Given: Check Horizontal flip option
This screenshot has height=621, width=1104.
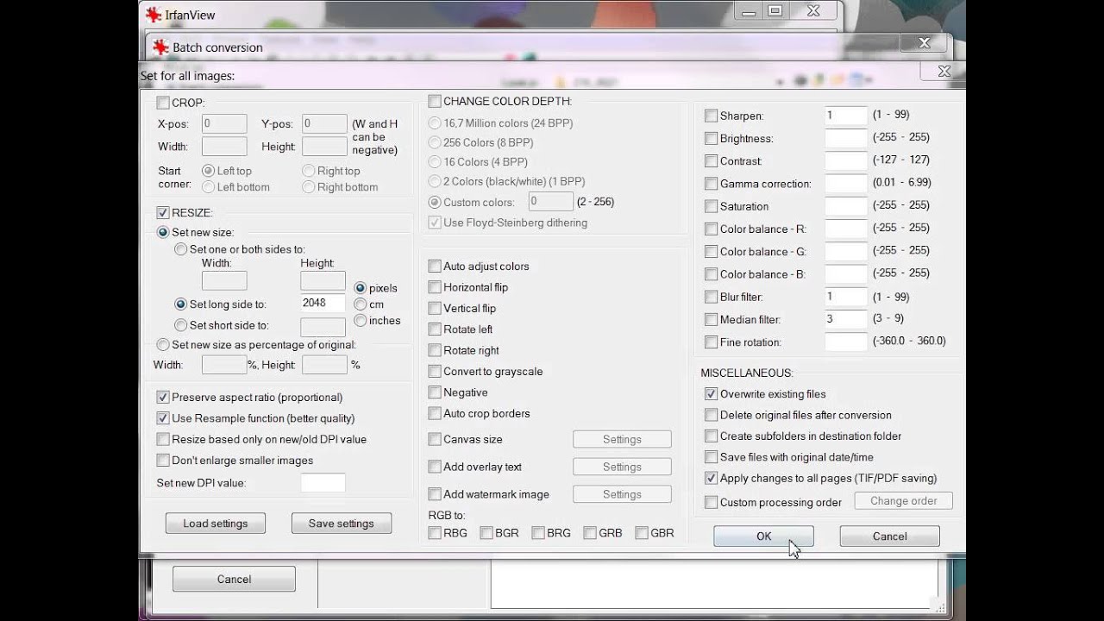Looking at the screenshot, I should [x=435, y=287].
